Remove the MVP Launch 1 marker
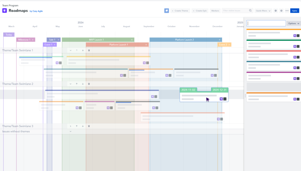 (132, 40)
